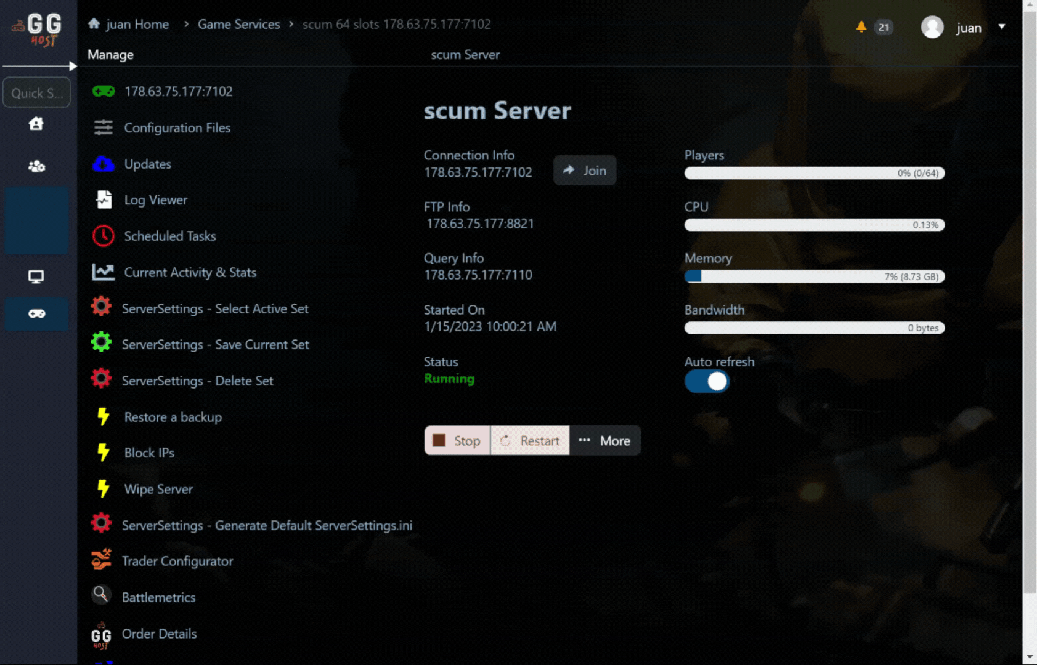Screen dimensions: 1037x665
Task: Click the Log Viewer document icon
Action: pos(104,199)
